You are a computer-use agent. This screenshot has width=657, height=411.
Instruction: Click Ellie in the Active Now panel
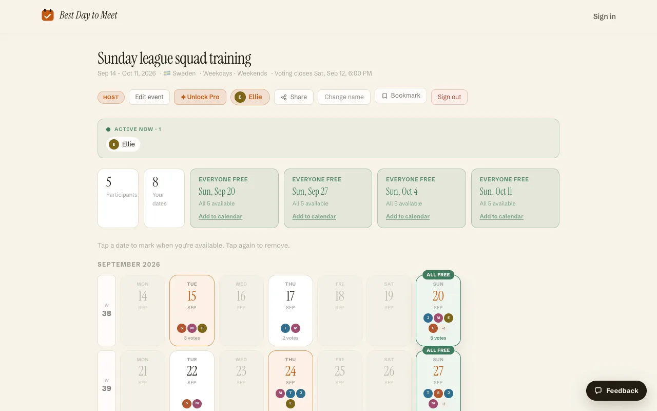point(123,144)
